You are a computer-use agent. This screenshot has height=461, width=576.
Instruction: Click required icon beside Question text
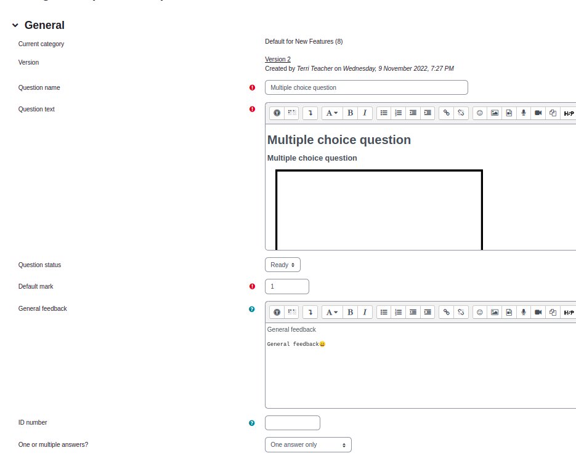252,109
